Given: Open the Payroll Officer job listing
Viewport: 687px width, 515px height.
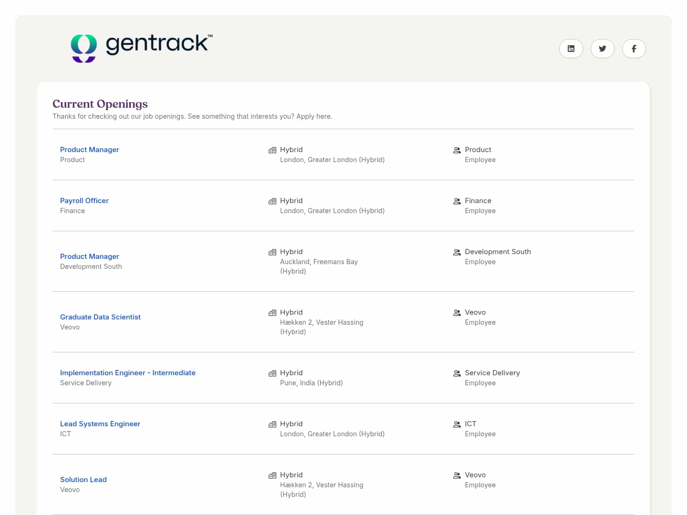Looking at the screenshot, I should point(84,201).
